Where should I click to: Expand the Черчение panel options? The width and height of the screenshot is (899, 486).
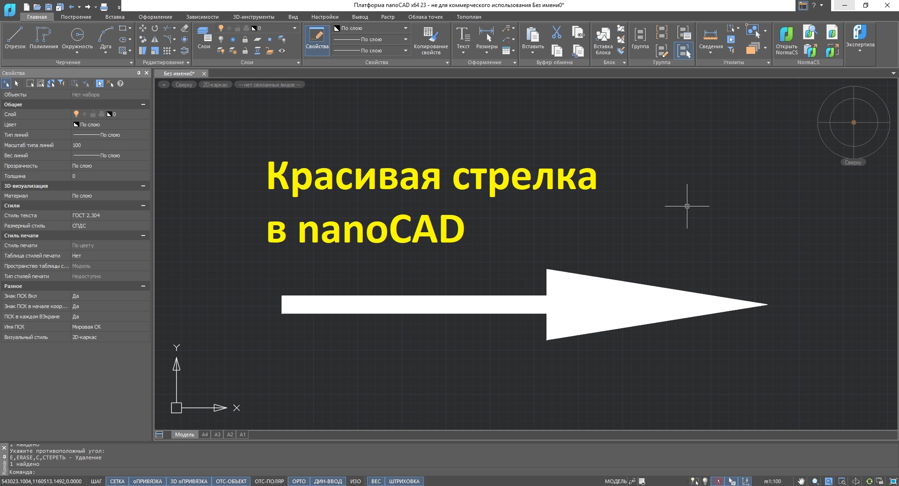pyautogui.click(x=131, y=62)
